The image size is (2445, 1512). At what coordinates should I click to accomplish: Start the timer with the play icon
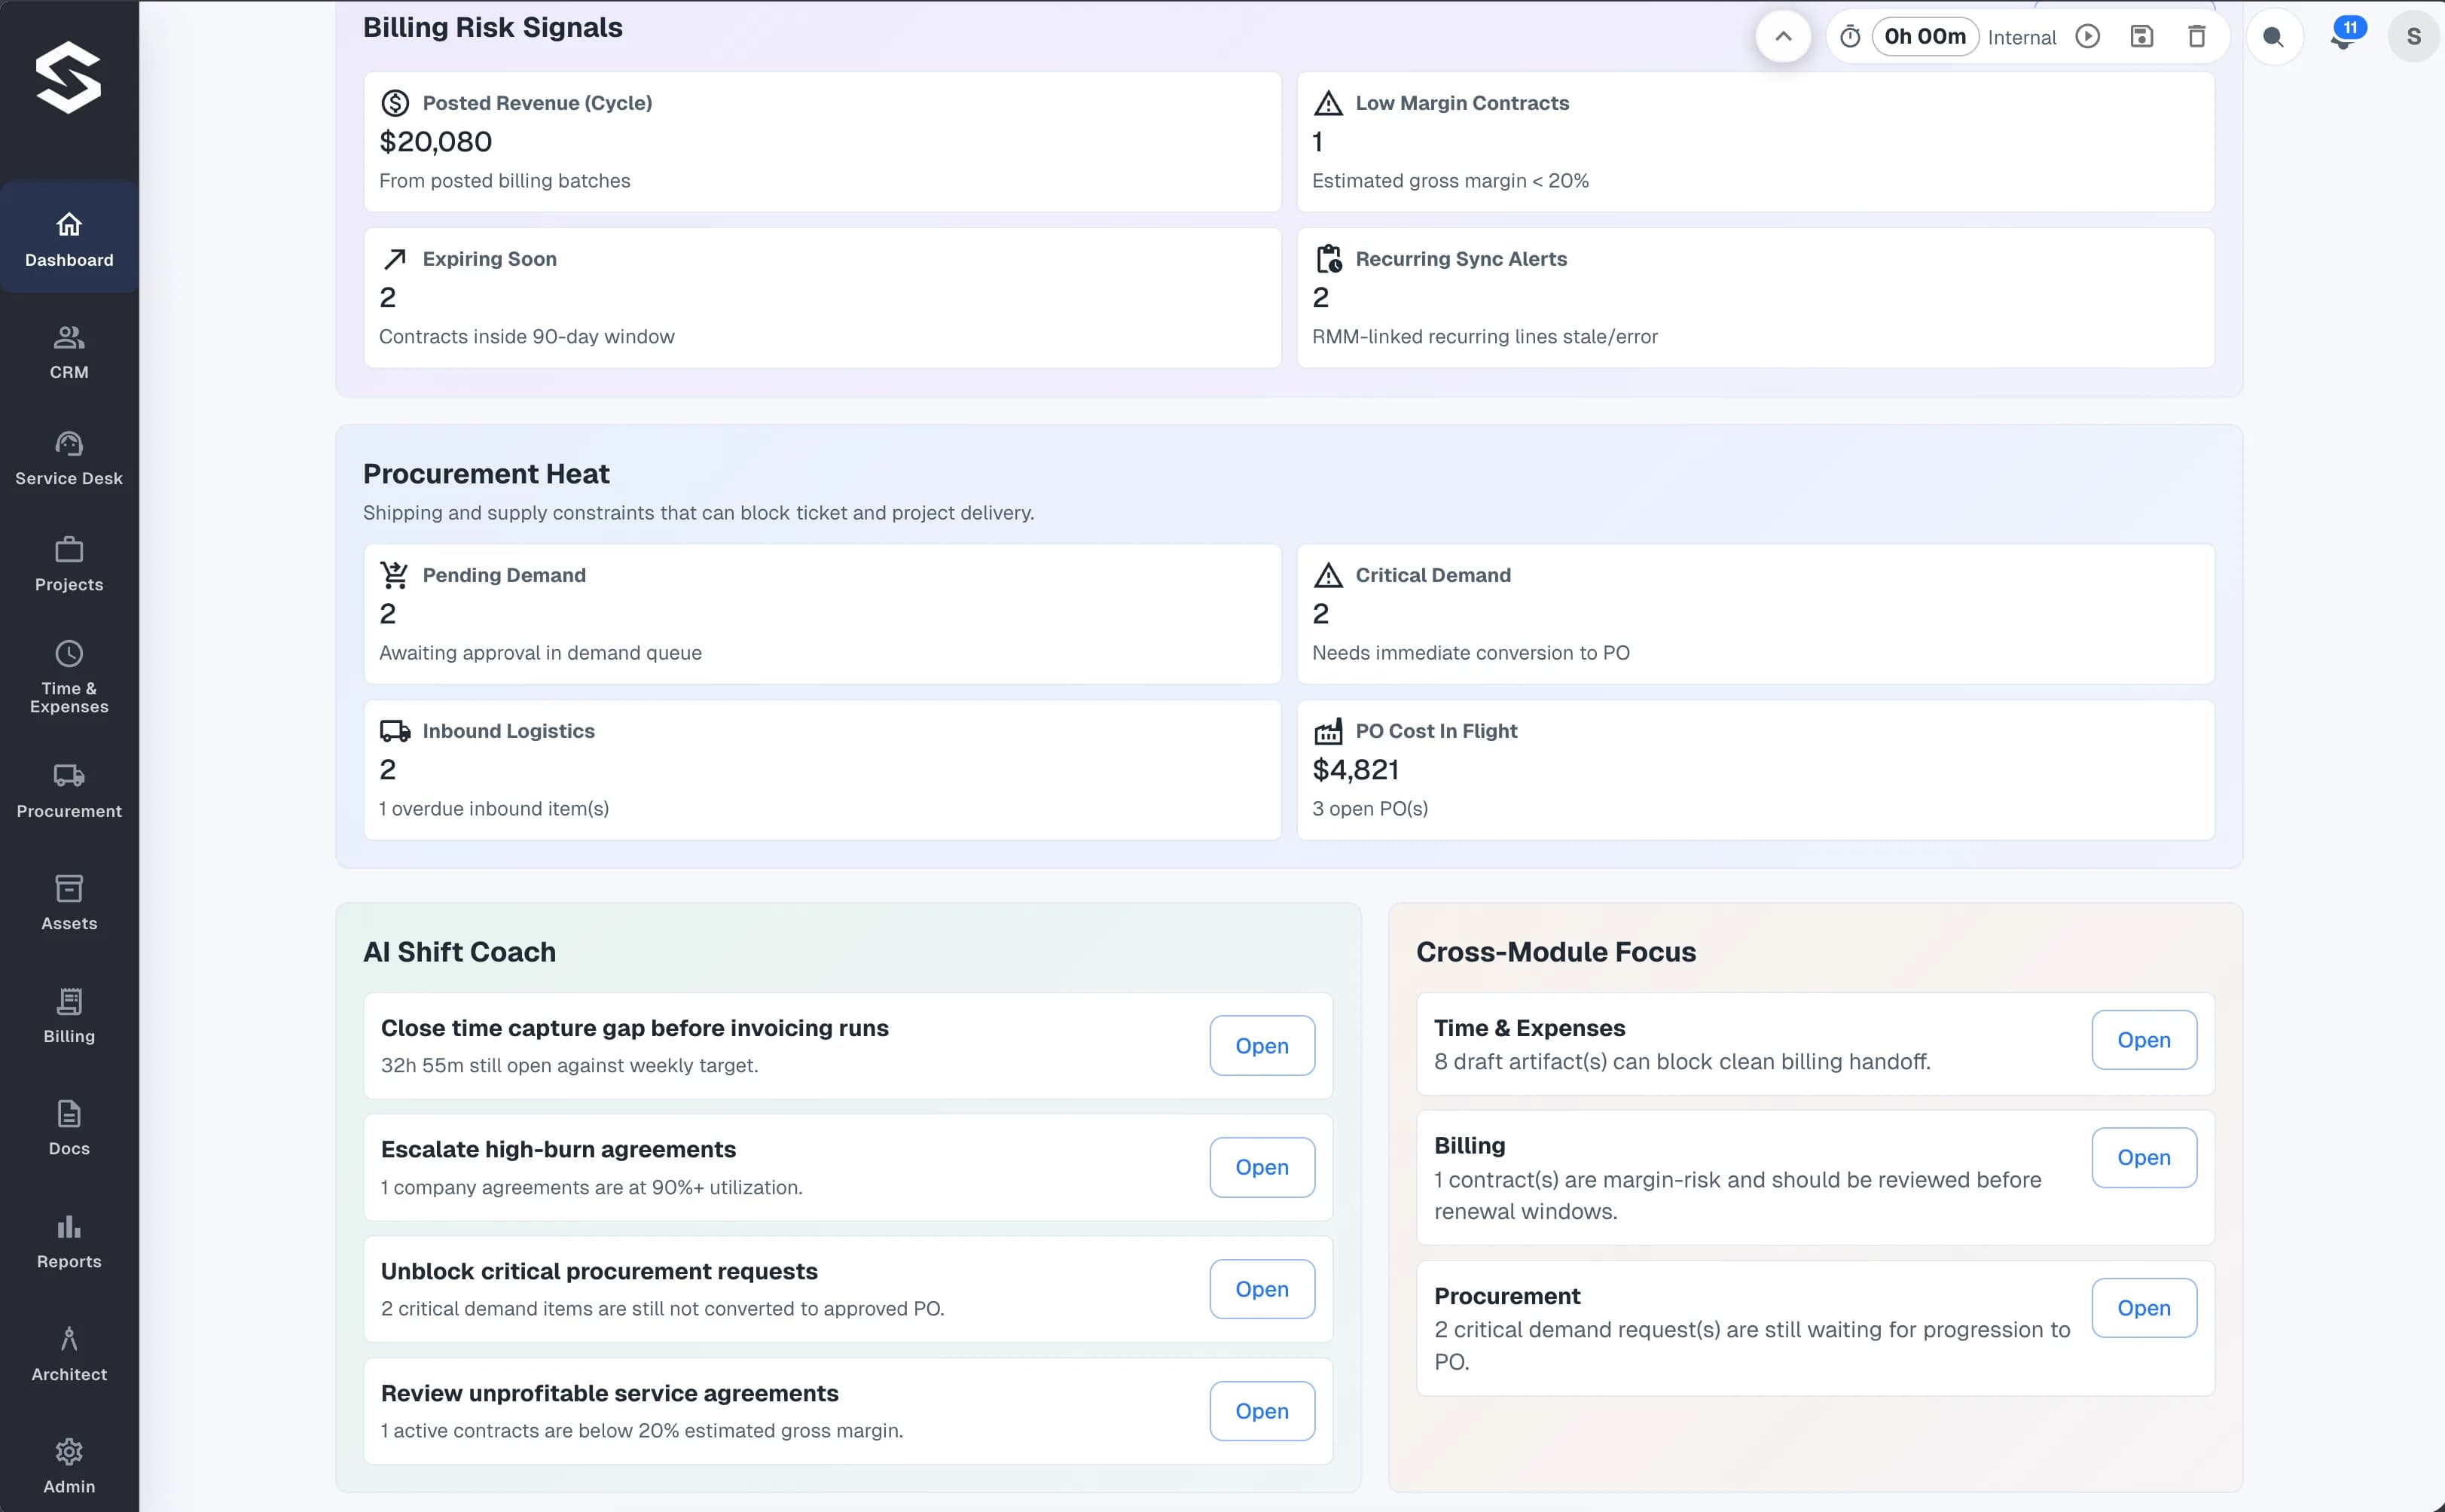(x=2088, y=36)
